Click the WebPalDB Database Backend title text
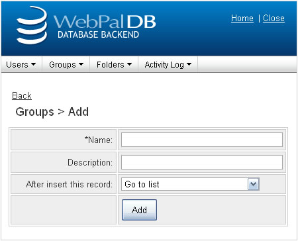Image resolution: width=298 pixels, height=241 pixels. tap(105, 26)
